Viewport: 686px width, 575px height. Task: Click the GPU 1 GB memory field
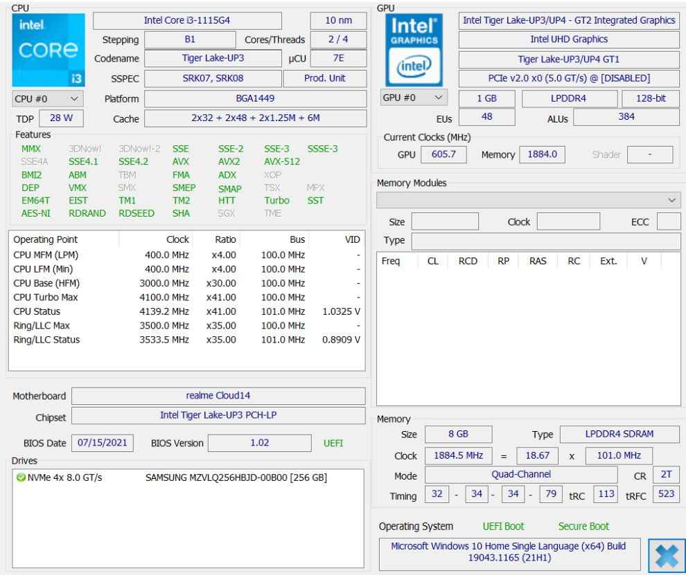487,98
